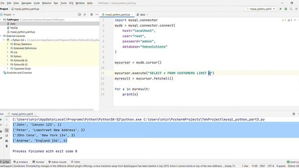Open the Terminal tool window
299x168 pixels.
click(x=38, y=162)
